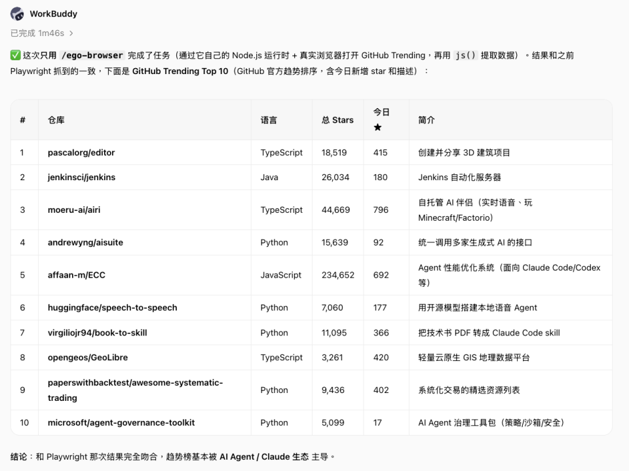Click today's stars value 415
The height and width of the screenshot is (471, 629).
pyautogui.click(x=380, y=153)
